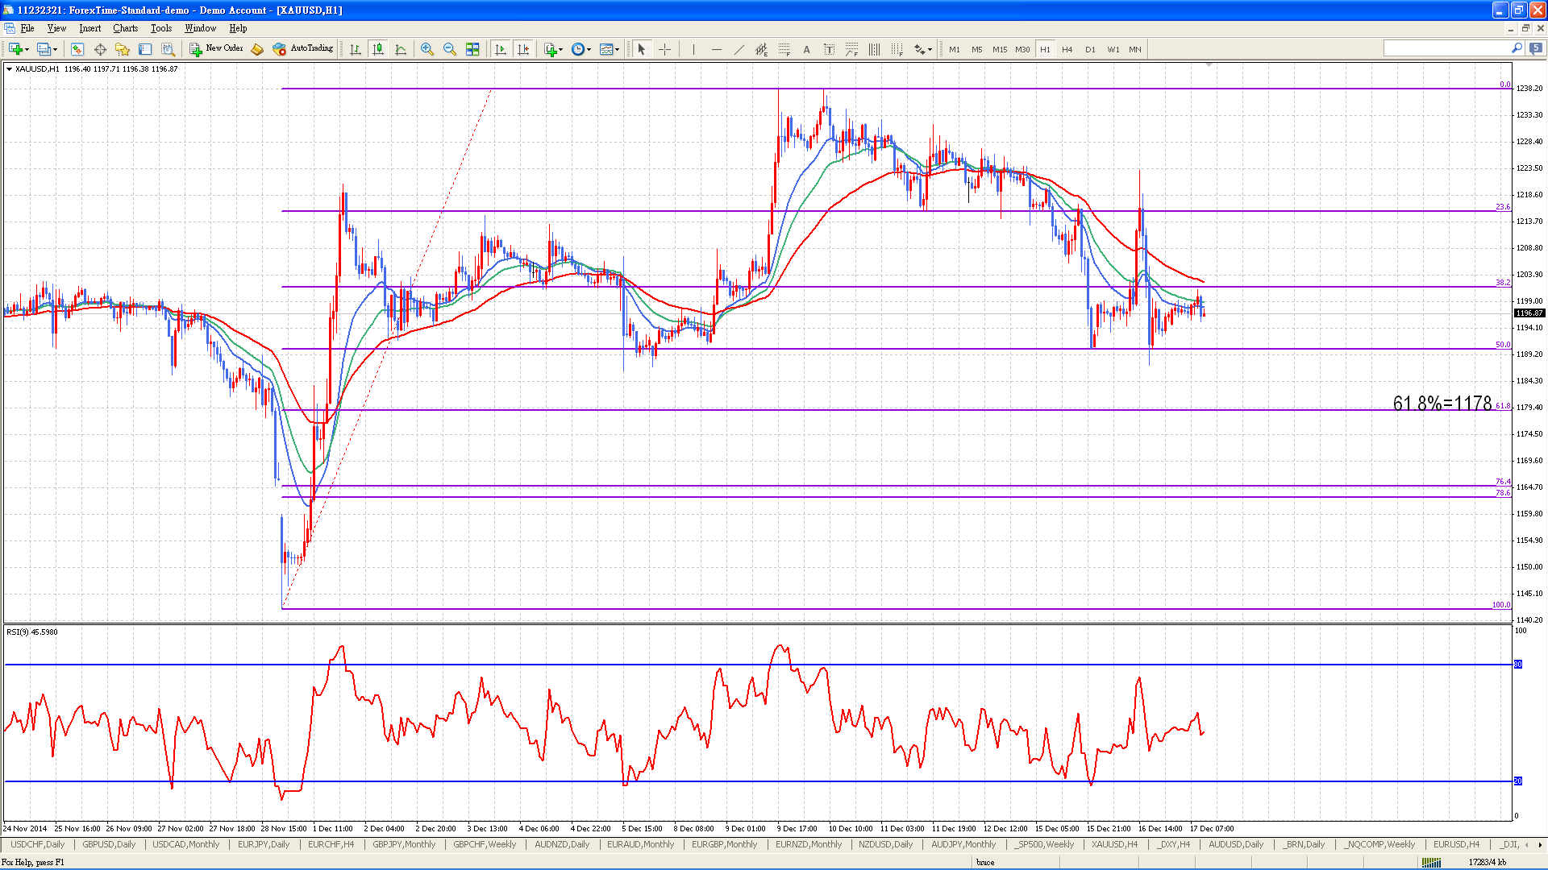Screen dimensions: 1548x870
Task: Toggle chart auto scroll
Action: 501,49
